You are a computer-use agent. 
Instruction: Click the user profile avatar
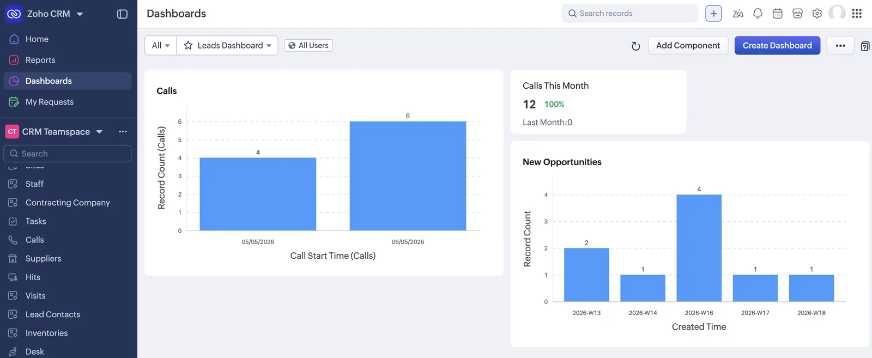(x=837, y=13)
